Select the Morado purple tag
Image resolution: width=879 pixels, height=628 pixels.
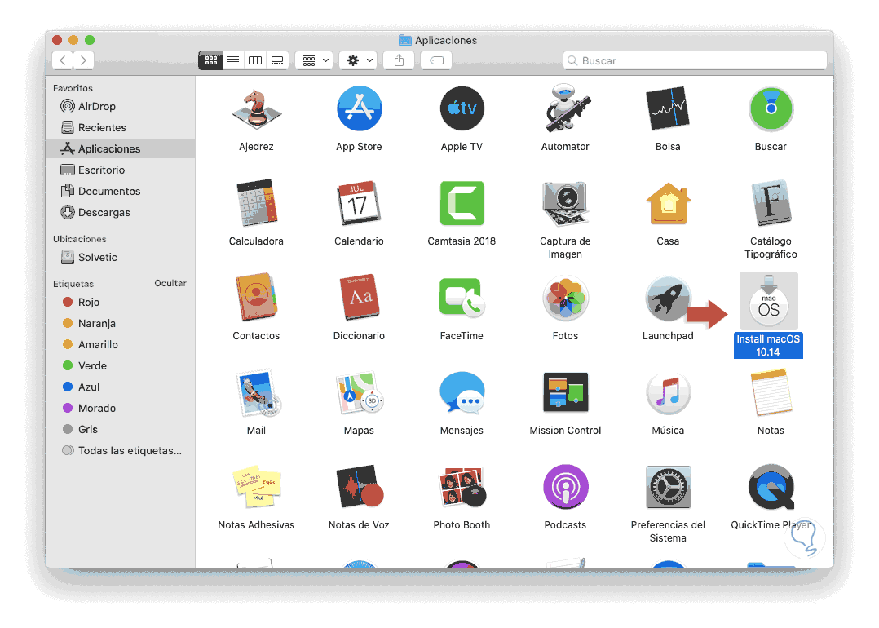(121, 409)
